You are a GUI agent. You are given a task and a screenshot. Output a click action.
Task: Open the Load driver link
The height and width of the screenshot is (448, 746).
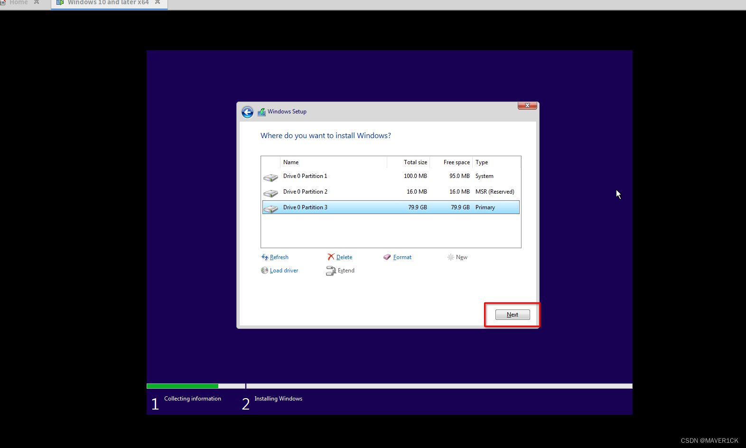click(284, 271)
